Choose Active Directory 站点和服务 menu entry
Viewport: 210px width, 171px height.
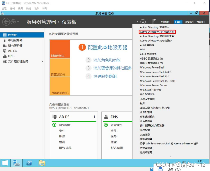coord(156,41)
